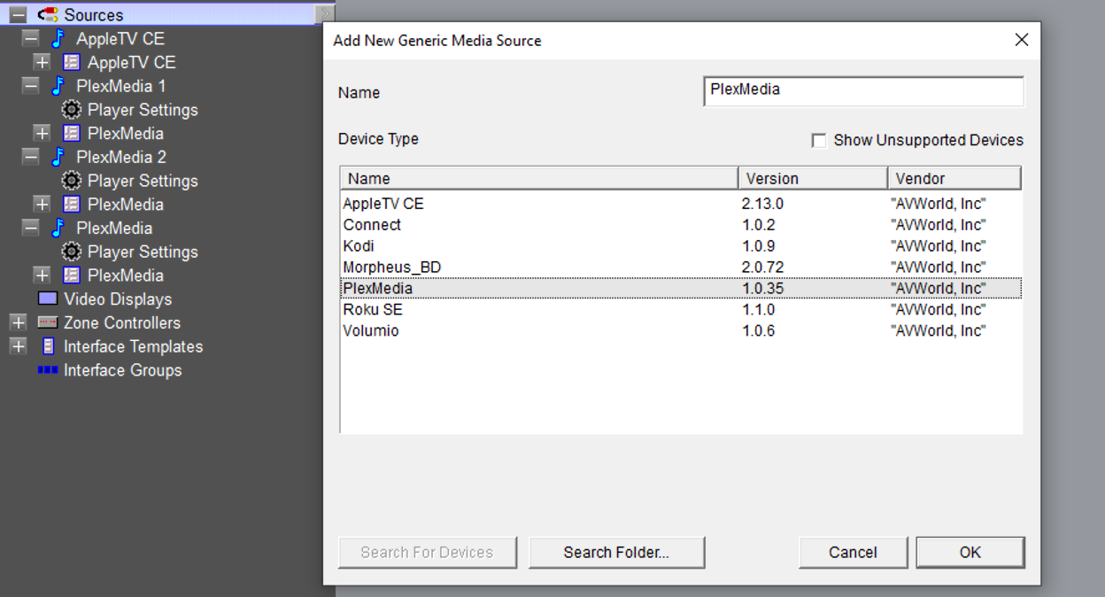The height and width of the screenshot is (597, 1105).
Task: Select Player Settings text under PlexMedia 2
Action: (143, 181)
